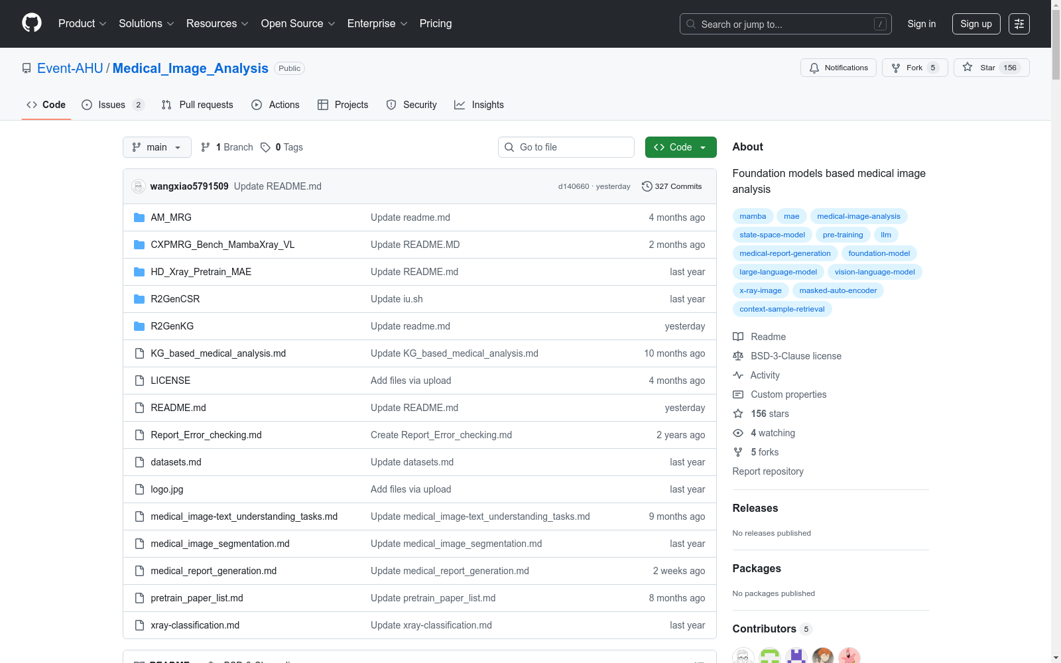Open the main branch selector dropdown
Image resolution: width=1061 pixels, height=663 pixels.
pos(157,147)
